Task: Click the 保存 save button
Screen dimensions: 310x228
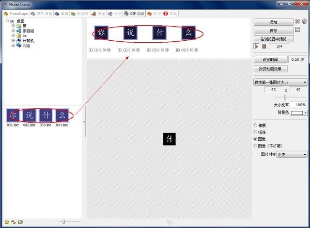Action: (274, 30)
